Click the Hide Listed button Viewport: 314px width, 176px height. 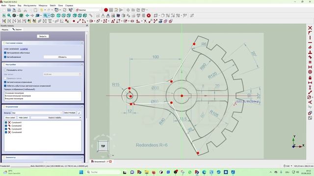pyautogui.click(x=23, y=118)
